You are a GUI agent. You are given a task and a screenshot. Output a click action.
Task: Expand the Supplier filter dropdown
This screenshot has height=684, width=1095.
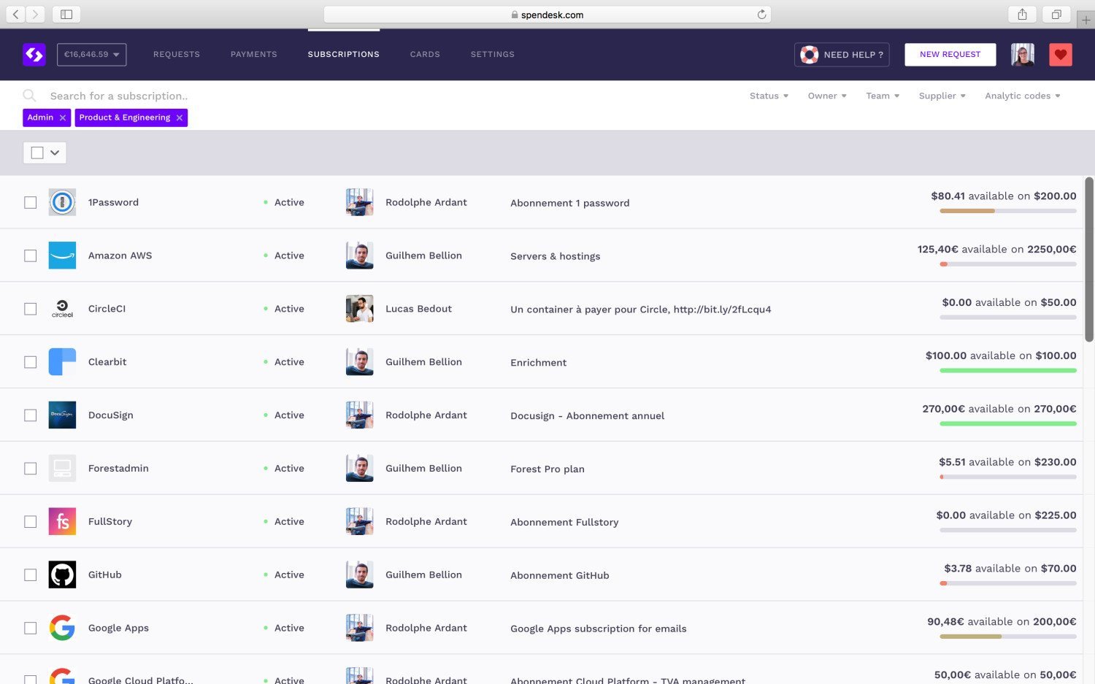pos(942,96)
